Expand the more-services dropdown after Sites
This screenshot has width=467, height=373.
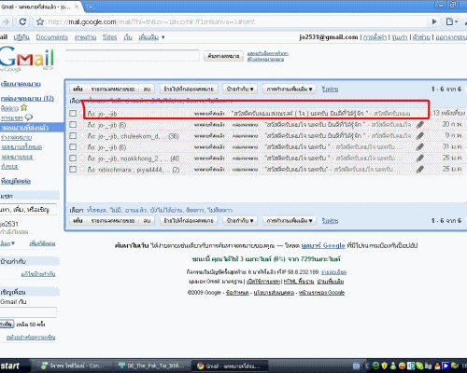tap(151, 37)
